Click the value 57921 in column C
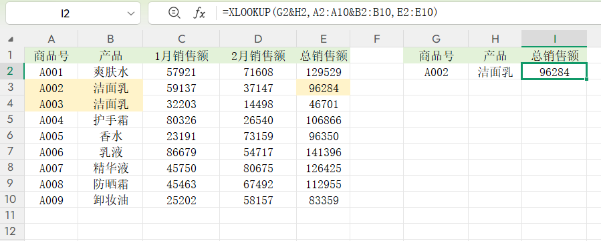The image size is (601, 241). (x=181, y=71)
